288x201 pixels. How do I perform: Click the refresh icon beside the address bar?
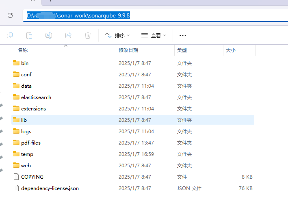tap(10, 15)
